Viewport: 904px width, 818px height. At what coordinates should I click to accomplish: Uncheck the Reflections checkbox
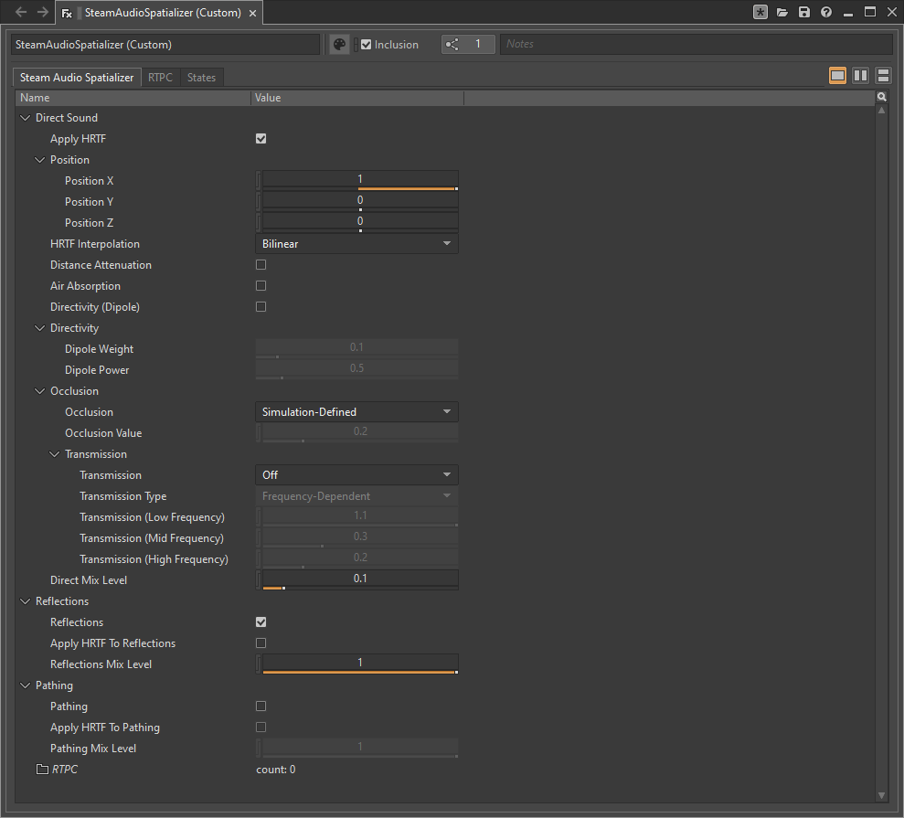[261, 622]
